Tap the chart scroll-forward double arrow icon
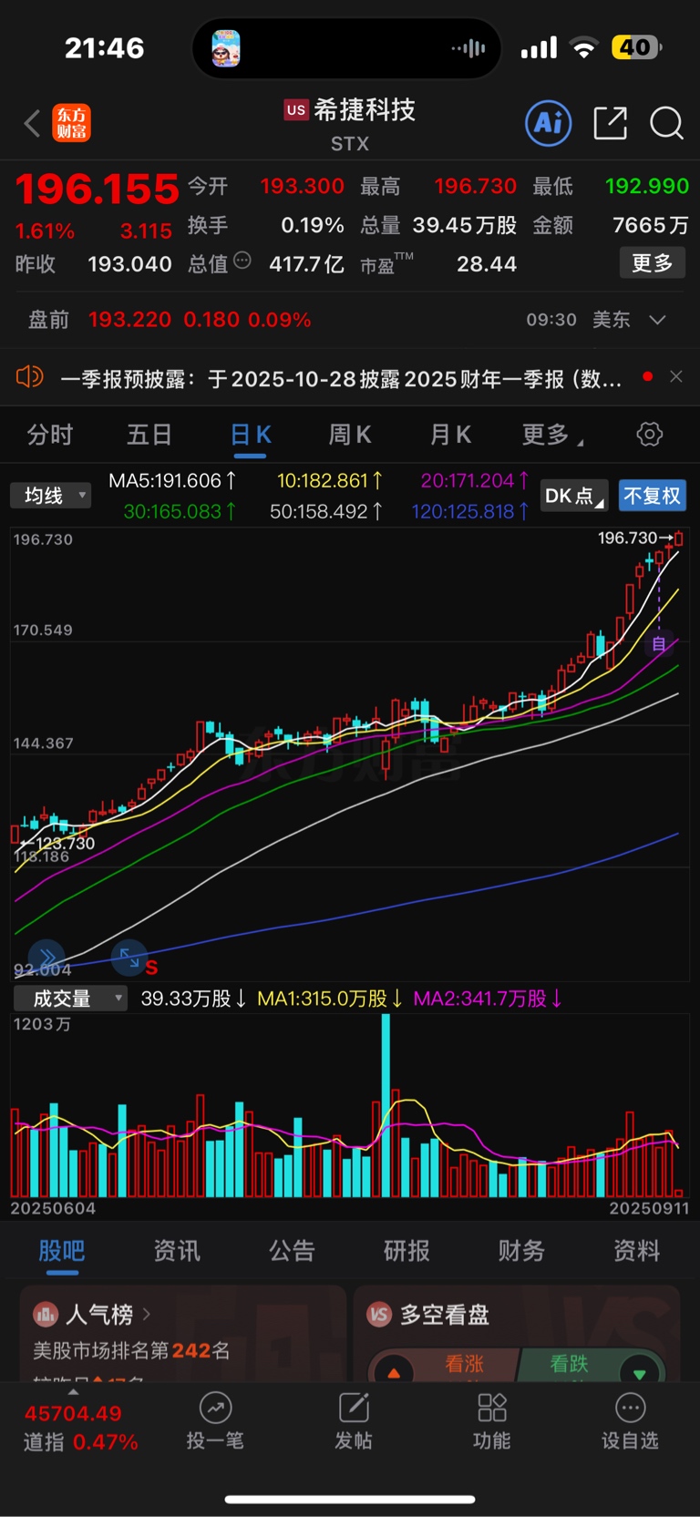This screenshot has height=1517, width=700. (x=46, y=957)
